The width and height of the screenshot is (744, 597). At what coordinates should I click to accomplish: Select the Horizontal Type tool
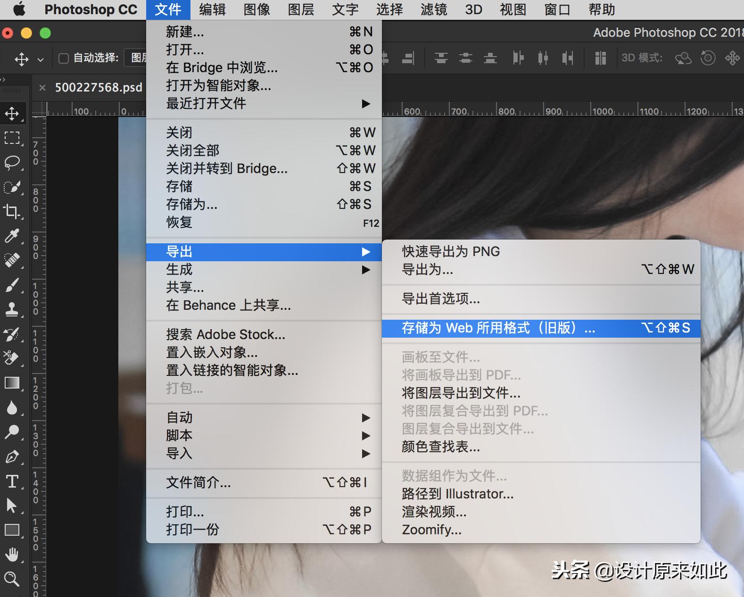[12, 481]
